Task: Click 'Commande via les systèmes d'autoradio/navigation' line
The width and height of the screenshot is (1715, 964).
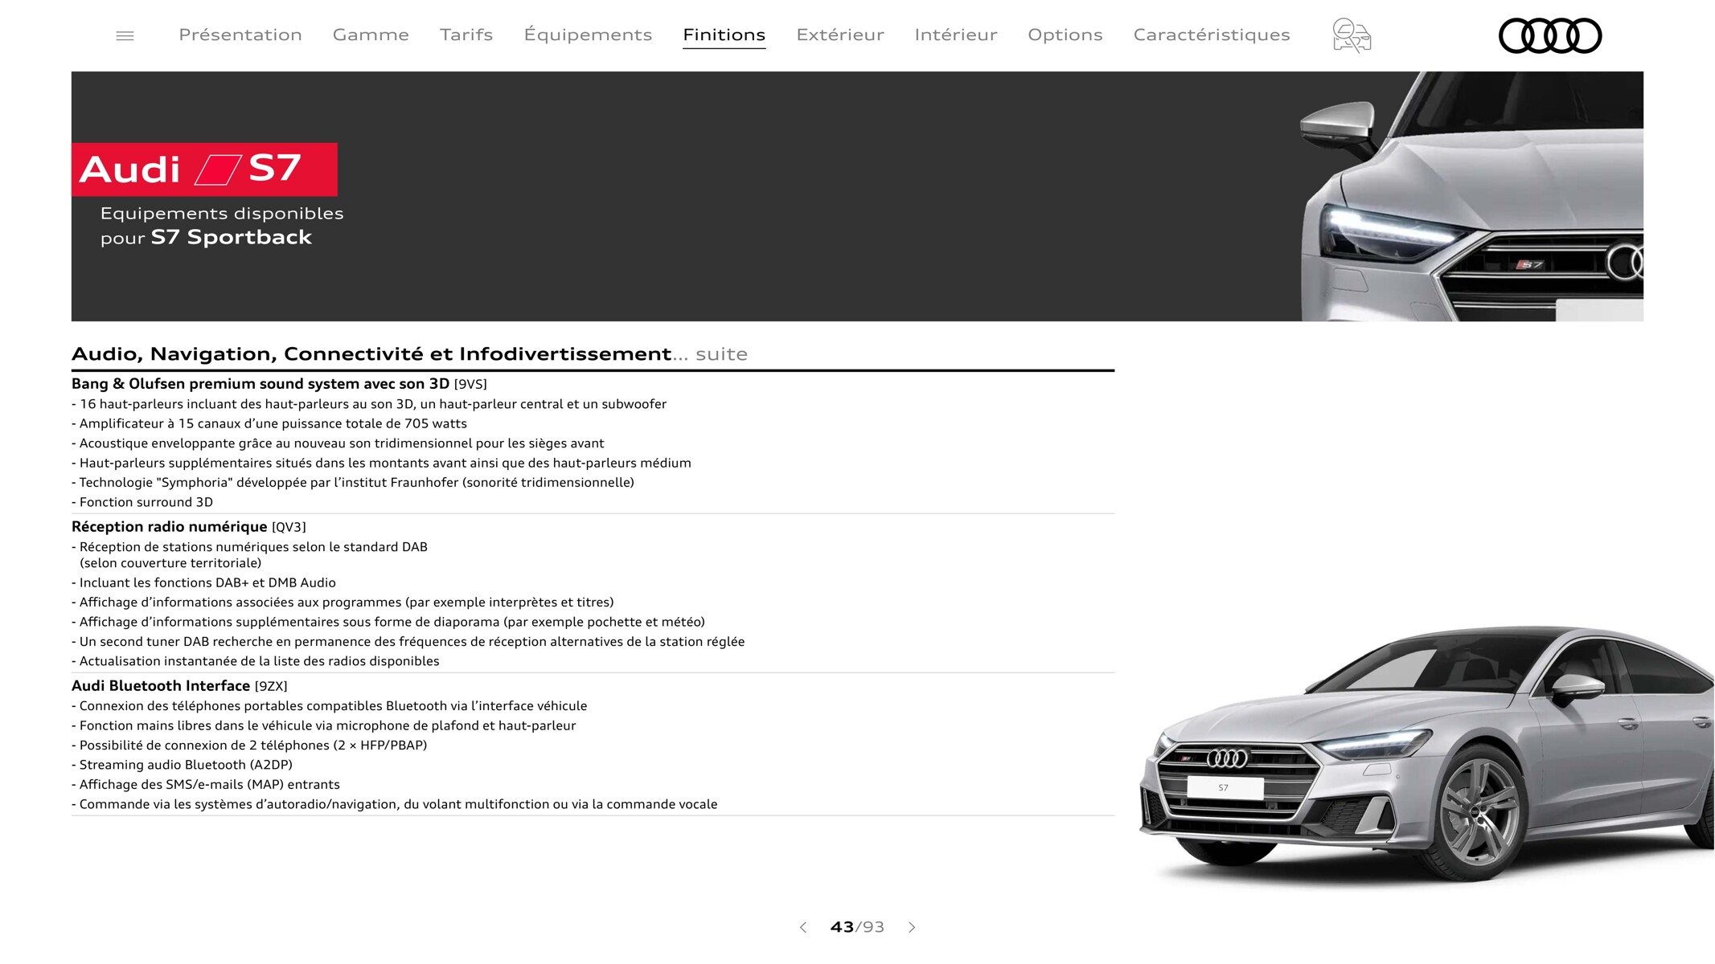Action: click(x=395, y=804)
